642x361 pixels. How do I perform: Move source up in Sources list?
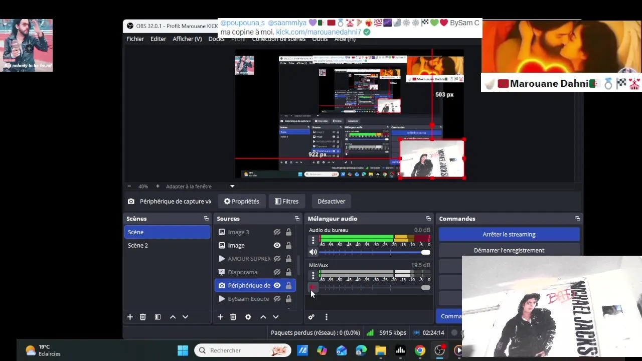263,317
